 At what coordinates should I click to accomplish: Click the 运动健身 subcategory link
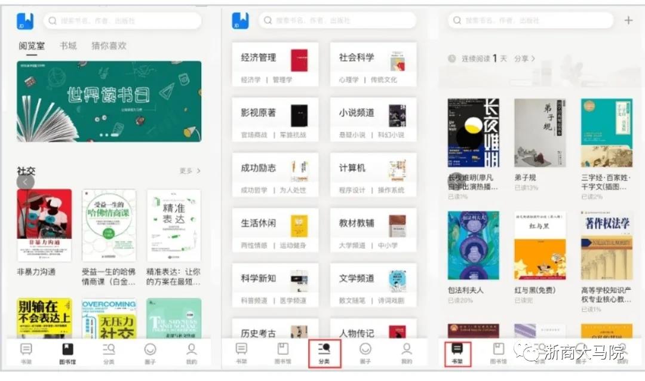pos(293,245)
